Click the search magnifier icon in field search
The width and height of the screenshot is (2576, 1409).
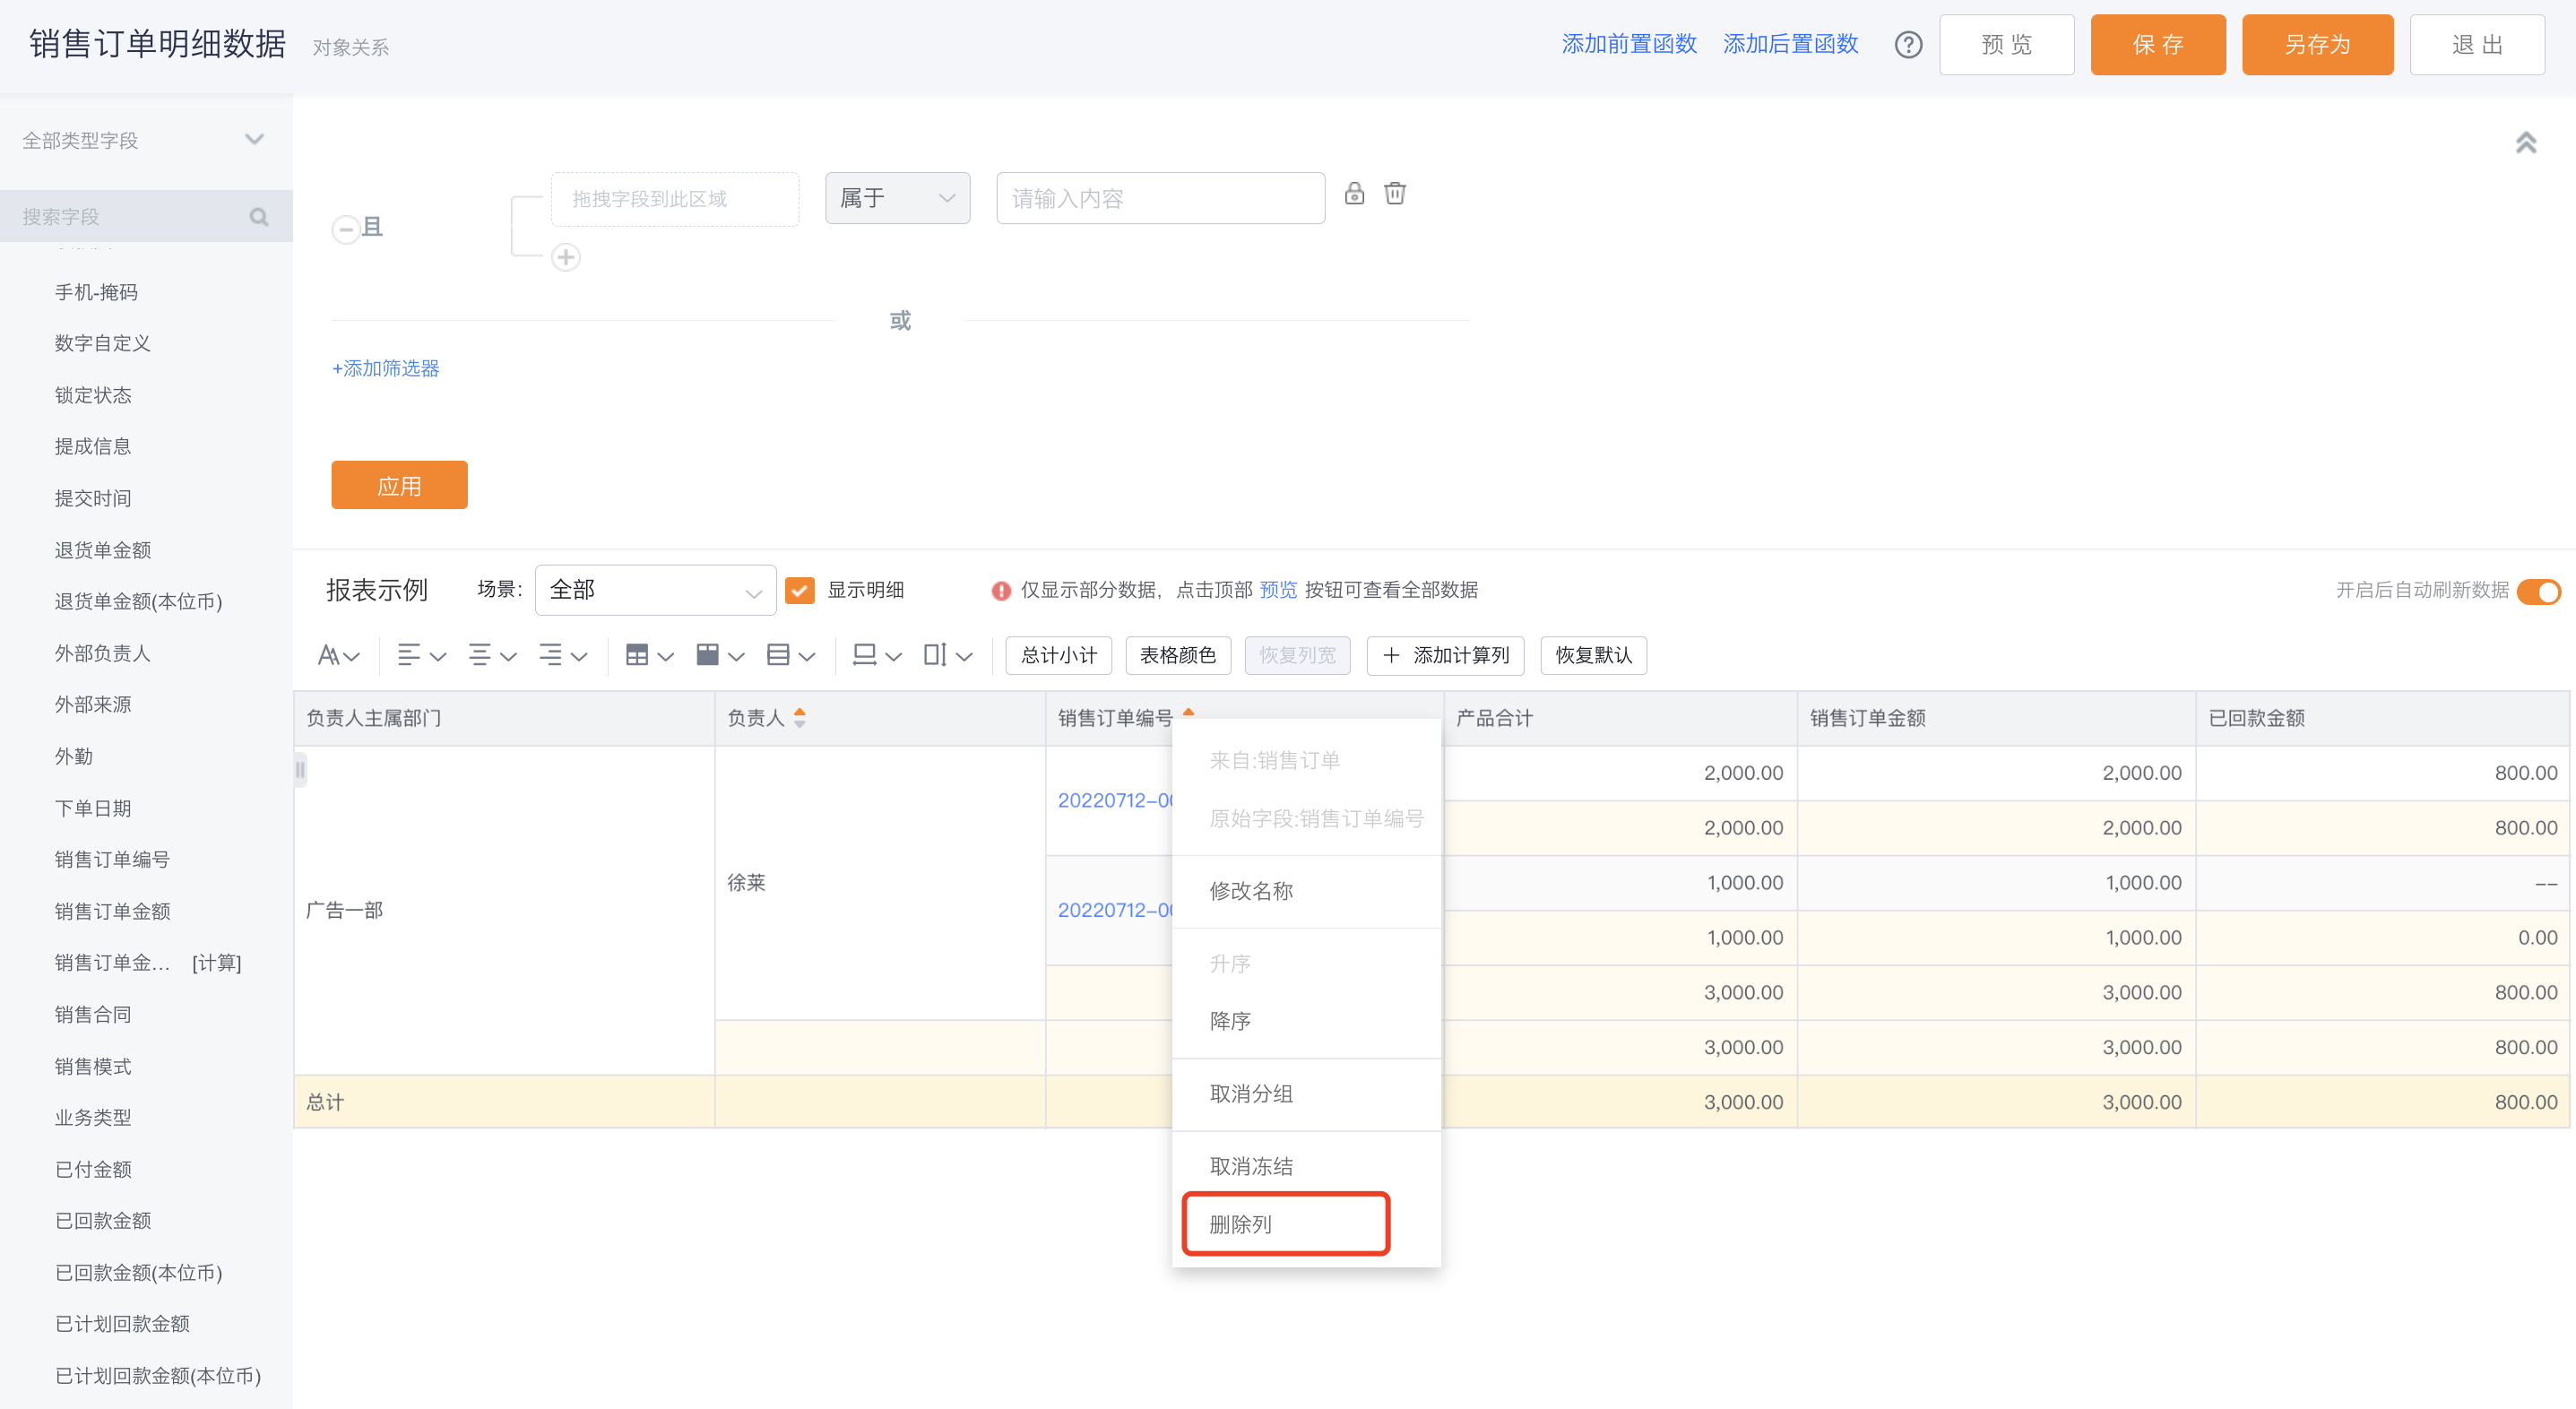[x=259, y=217]
